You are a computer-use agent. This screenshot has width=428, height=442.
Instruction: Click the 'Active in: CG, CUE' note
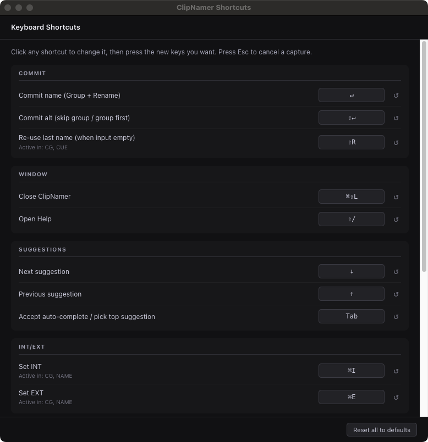tap(43, 148)
